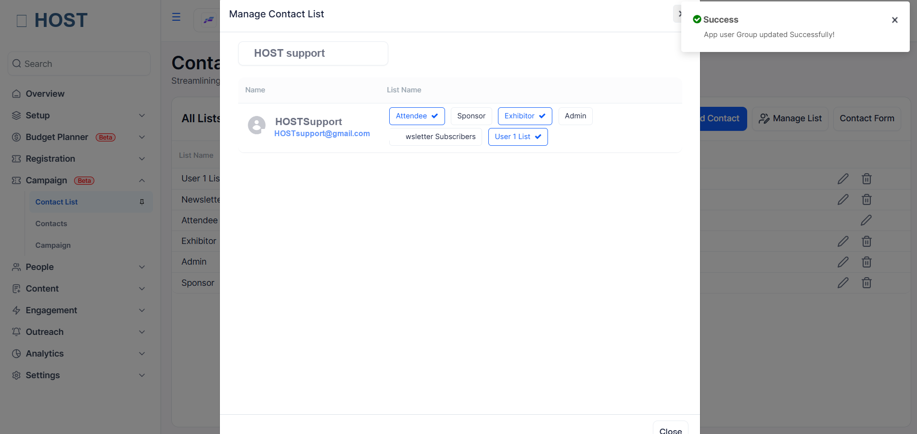Click the Analytics pie chart icon
Image resolution: width=917 pixels, height=434 pixels.
coord(16,354)
